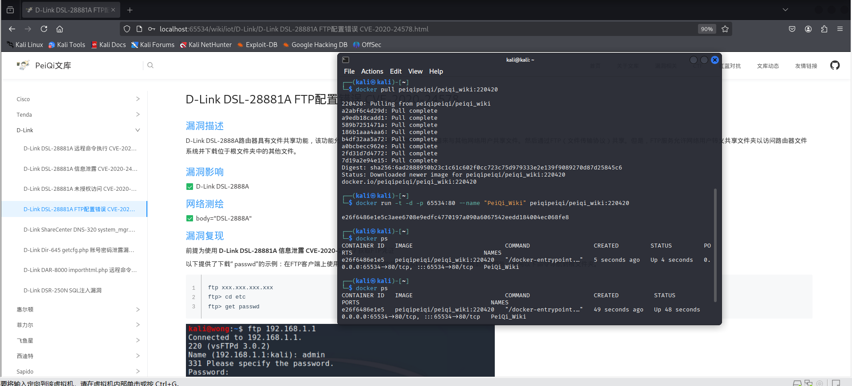852x386 pixels.
Task: Open the list all tabs arrow
Action: (x=785, y=10)
